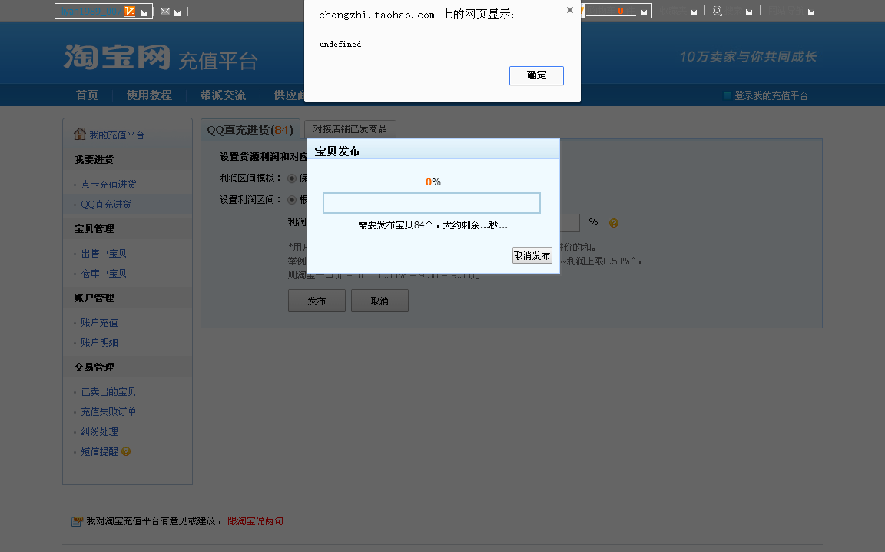Viewport: 885px width, 552px height.
Task: Open the 首页 navigation item
Action: [x=87, y=95]
